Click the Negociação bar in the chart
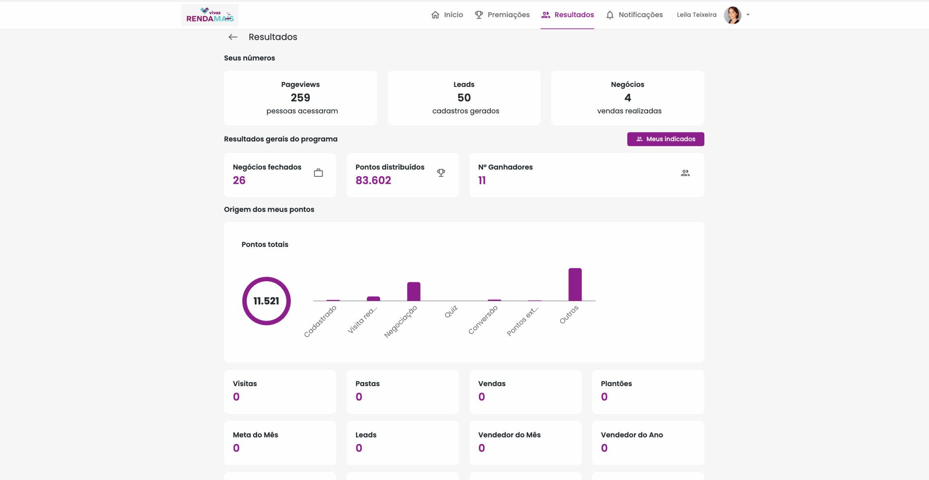 pyautogui.click(x=413, y=291)
